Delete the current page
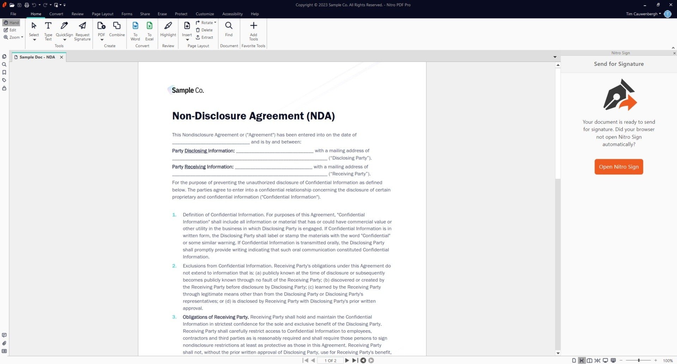677x364 pixels. click(204, 30)
